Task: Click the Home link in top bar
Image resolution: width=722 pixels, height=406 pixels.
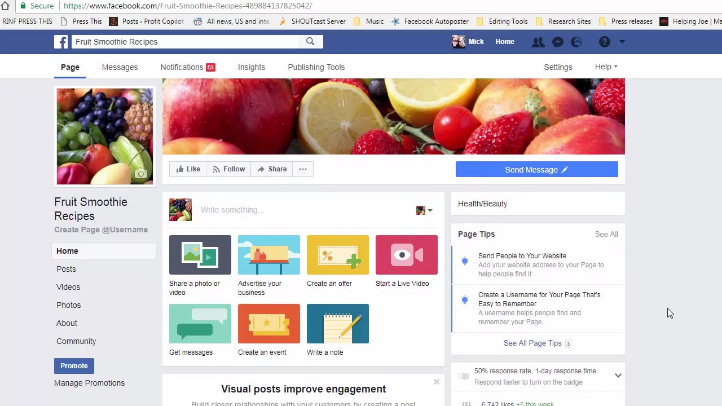Action: (x=505, y=42)
